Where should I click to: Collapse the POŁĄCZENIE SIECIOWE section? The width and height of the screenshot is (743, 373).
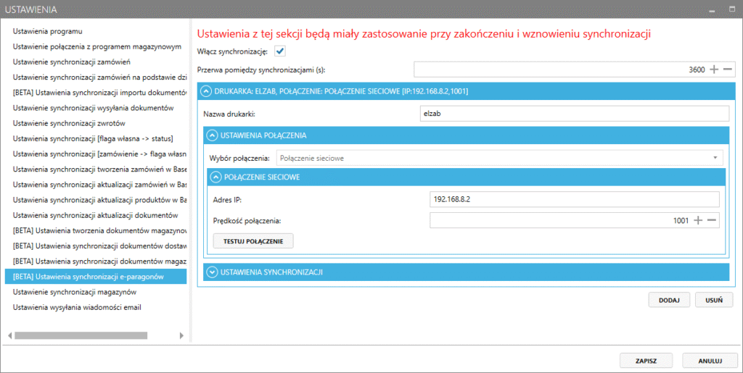pyautogui.click(x=215, y=177)
